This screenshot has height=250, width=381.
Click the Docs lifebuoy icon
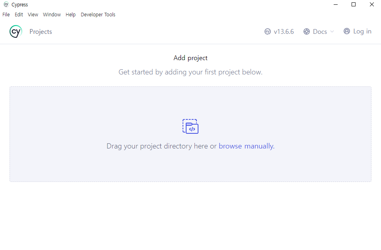pyautogui.click(x=307, y=31)
